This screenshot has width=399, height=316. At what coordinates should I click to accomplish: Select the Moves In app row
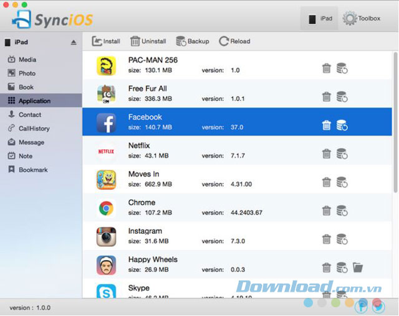(237, 179)
